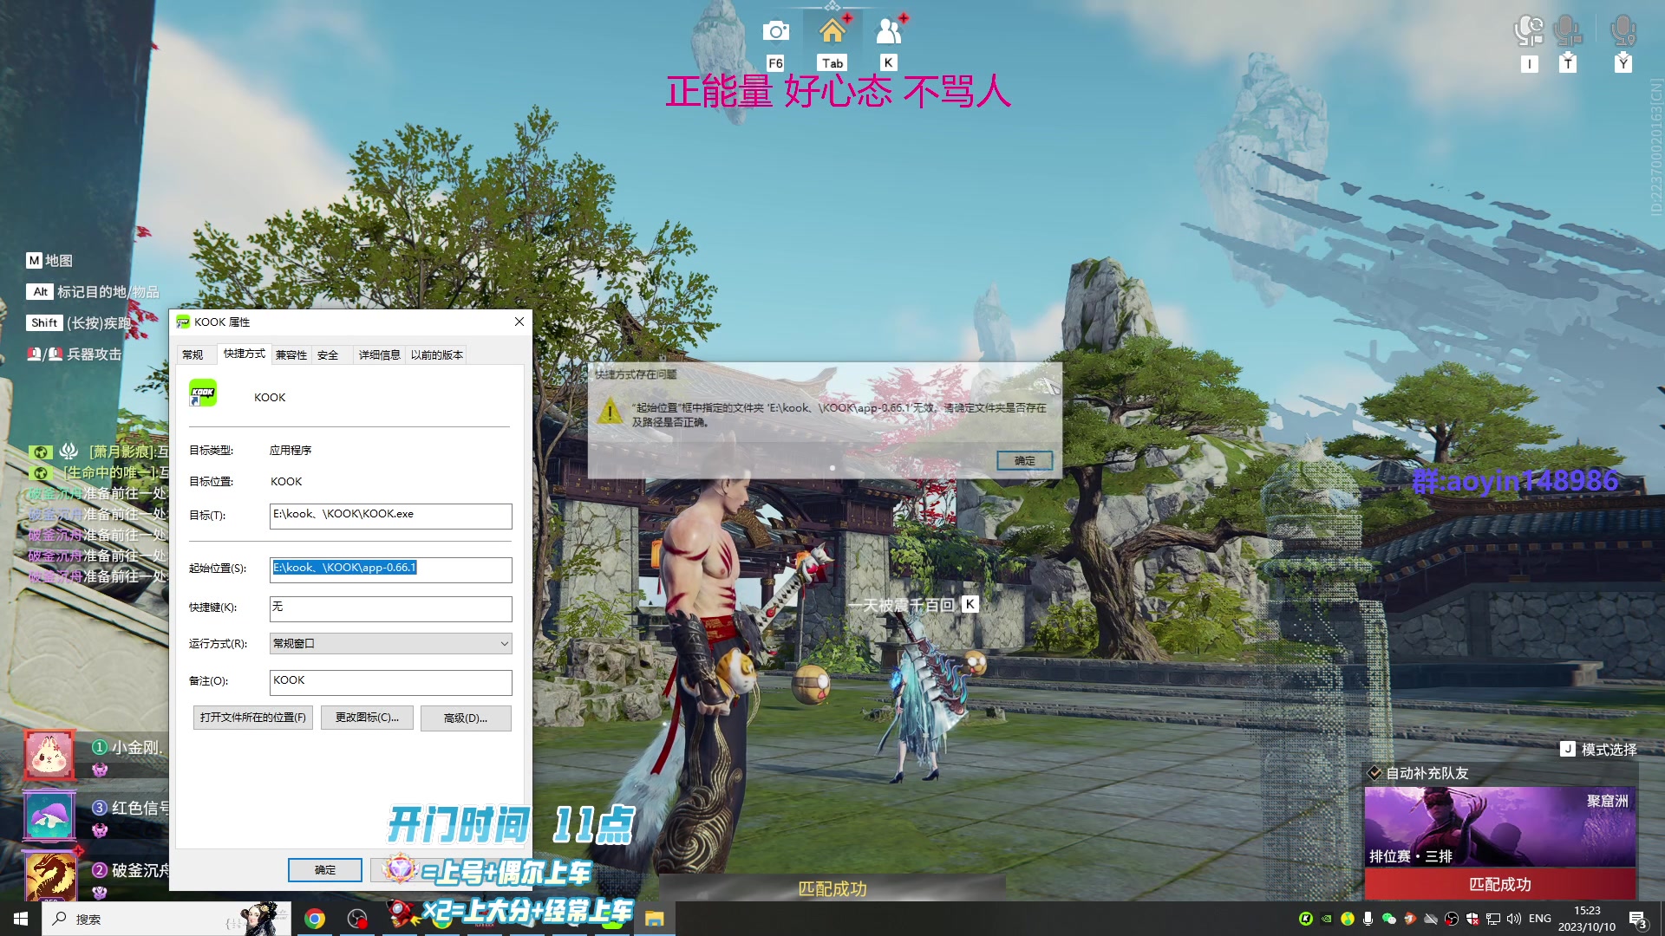Click the 一天被震千百回 player name
This screenshot has width=1665, height=936.
[x=900, y=605]
